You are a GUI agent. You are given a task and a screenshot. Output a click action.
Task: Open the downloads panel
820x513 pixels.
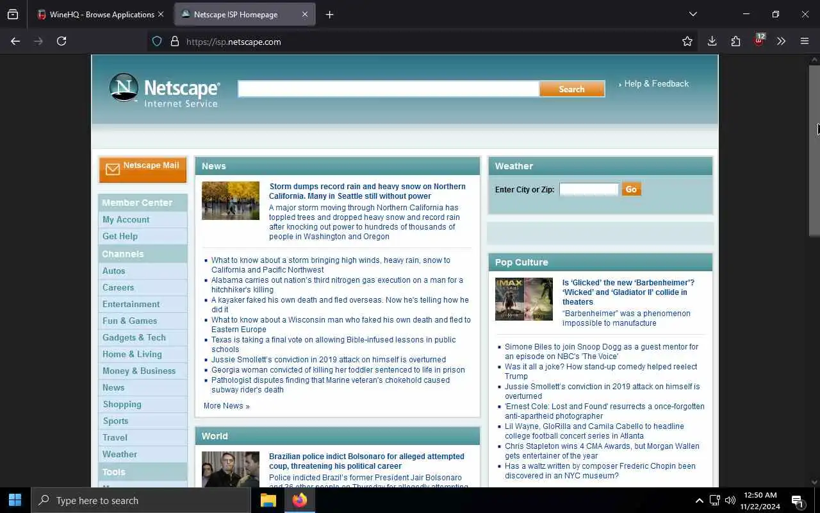[x=712, y=41]
